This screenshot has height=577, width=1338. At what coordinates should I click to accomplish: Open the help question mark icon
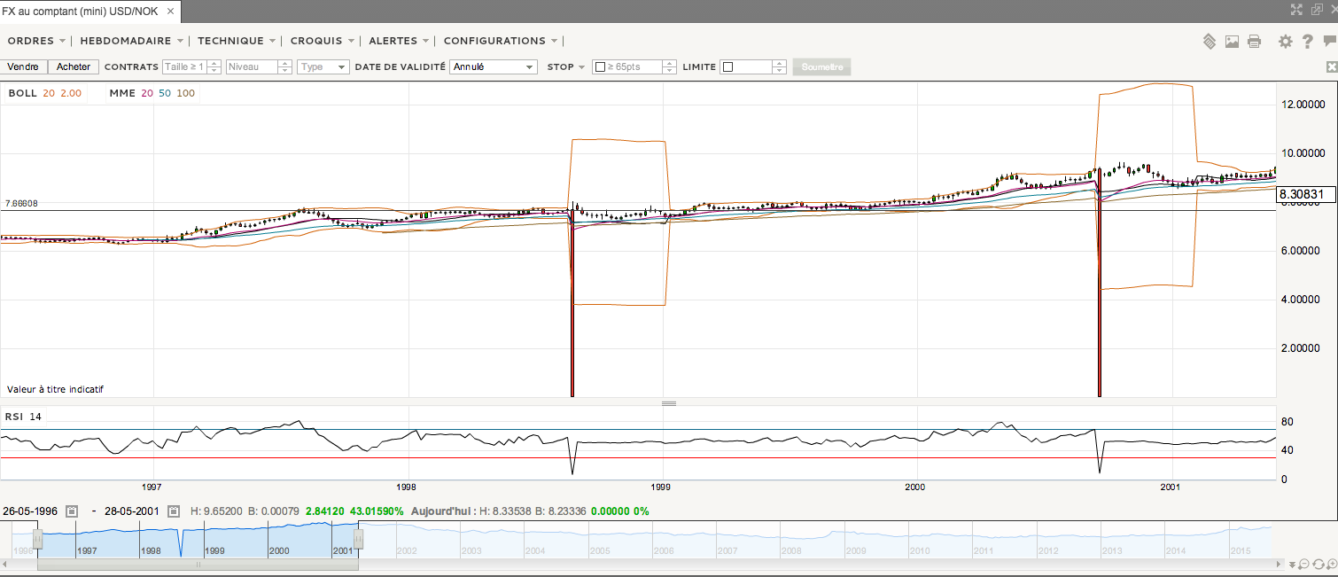tap(1308, 41)
